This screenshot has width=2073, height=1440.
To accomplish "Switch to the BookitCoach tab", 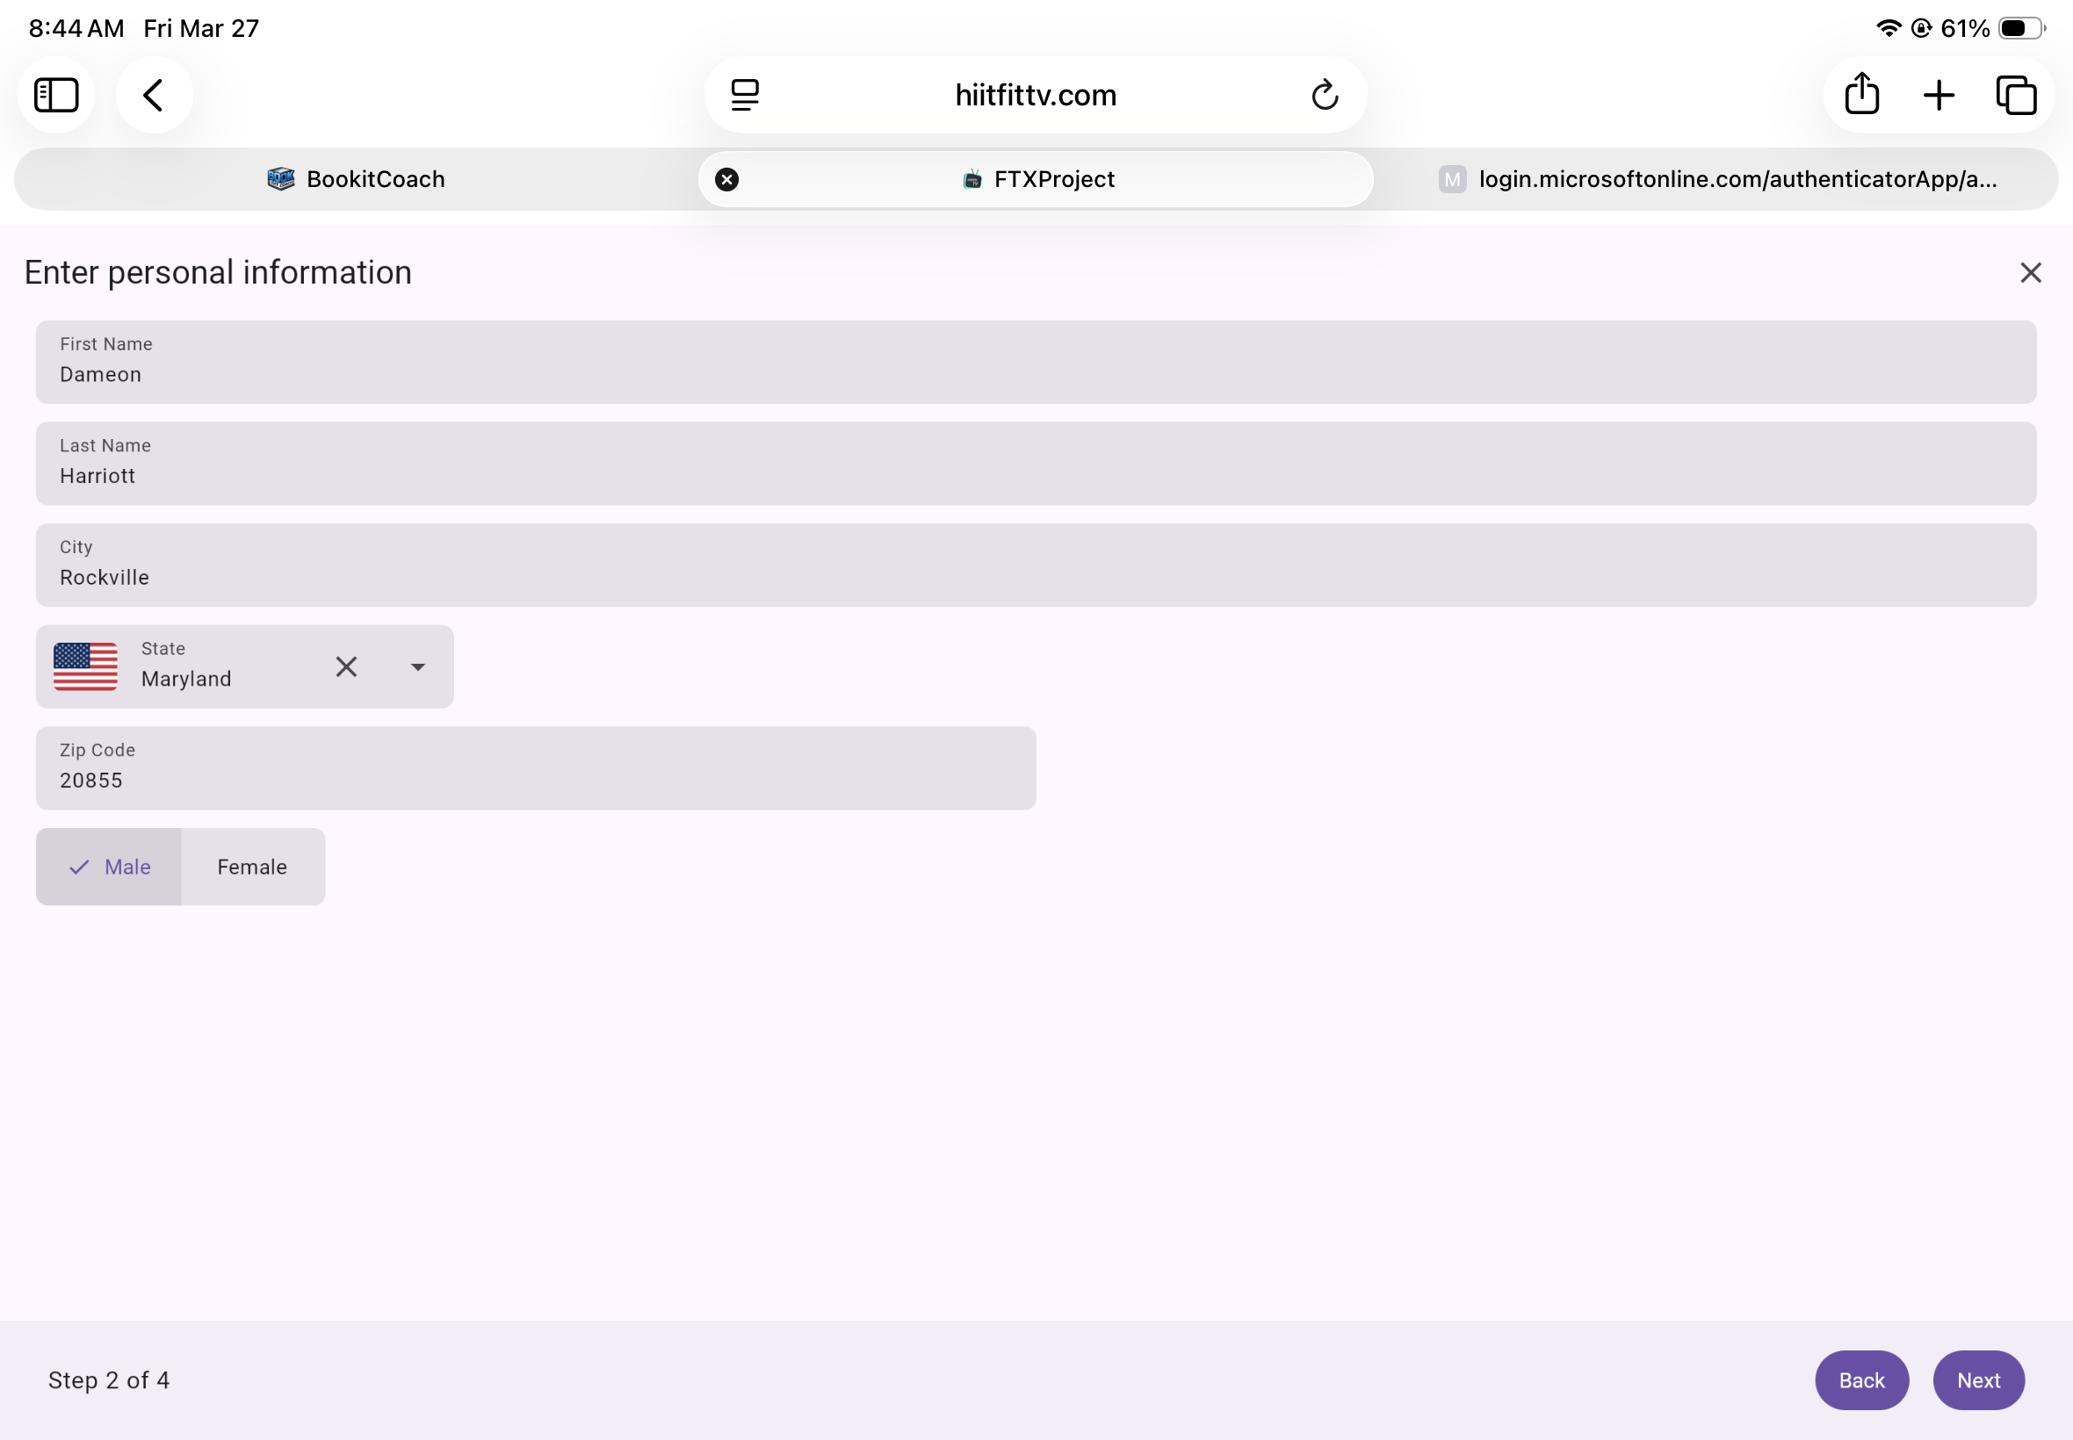I will (x=357, y=179).
